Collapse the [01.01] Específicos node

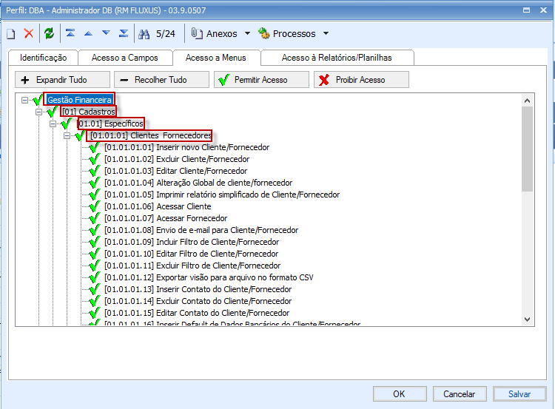pos(53,124)
